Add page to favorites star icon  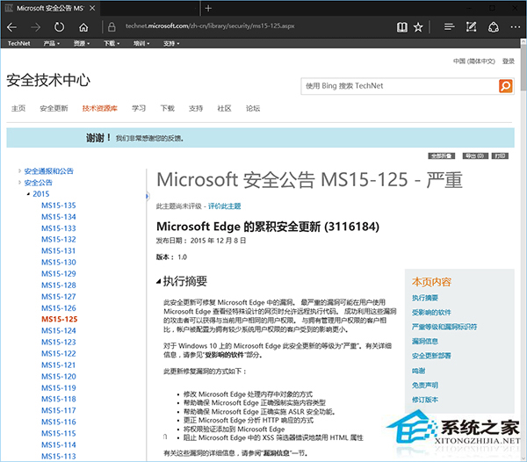pyautogui.click(x=419, y=27)
